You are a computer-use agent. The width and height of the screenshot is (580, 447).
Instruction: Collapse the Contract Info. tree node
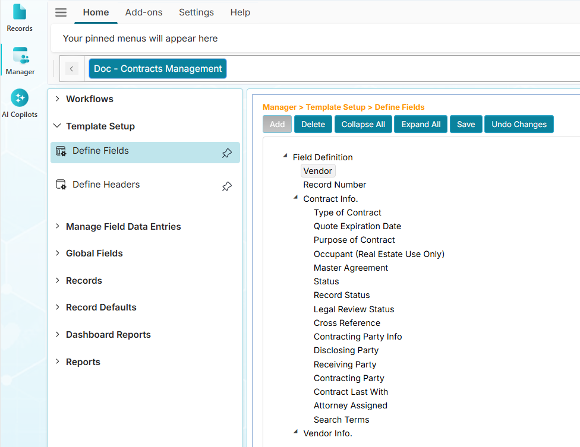(295, 198)
